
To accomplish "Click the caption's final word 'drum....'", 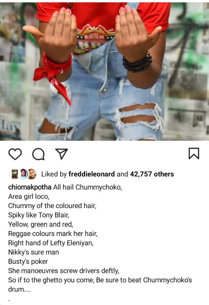I will tap(19, 289).
